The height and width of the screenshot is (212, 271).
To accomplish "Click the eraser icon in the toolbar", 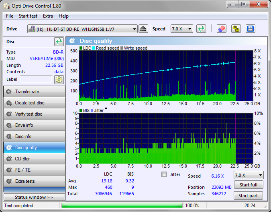I will (x=221, y=29).
